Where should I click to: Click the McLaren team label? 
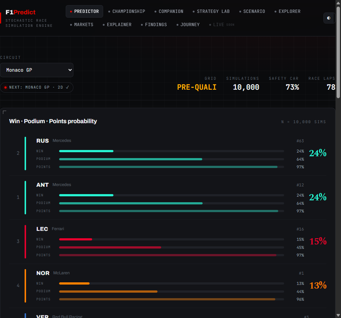click(61, 273)
